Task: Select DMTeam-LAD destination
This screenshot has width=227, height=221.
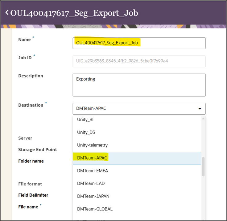Action: pyautogui.click(x=91, y=183)
